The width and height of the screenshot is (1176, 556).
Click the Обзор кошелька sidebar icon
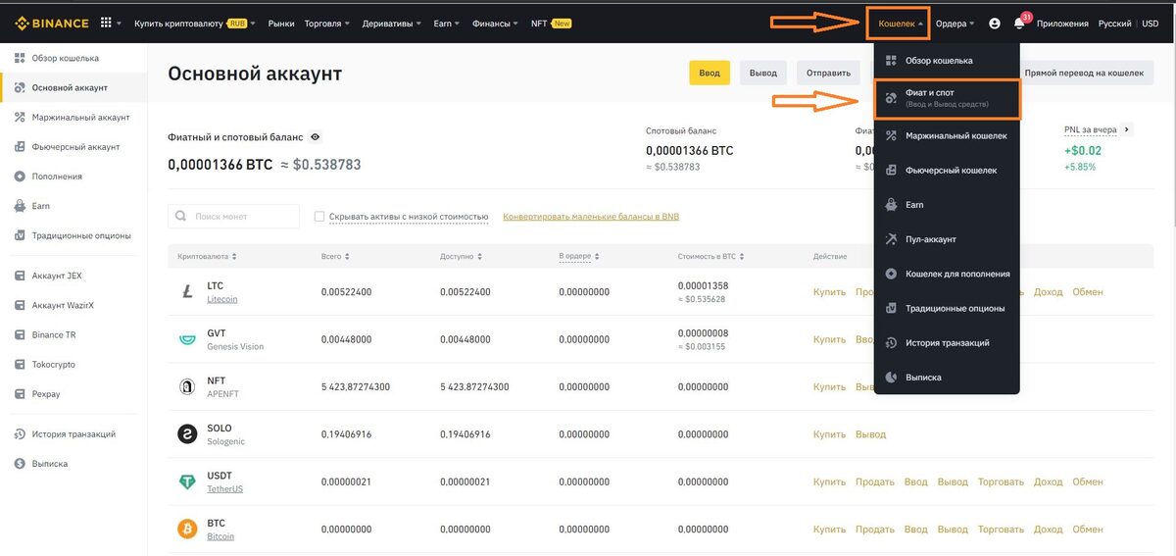[20, 58]
